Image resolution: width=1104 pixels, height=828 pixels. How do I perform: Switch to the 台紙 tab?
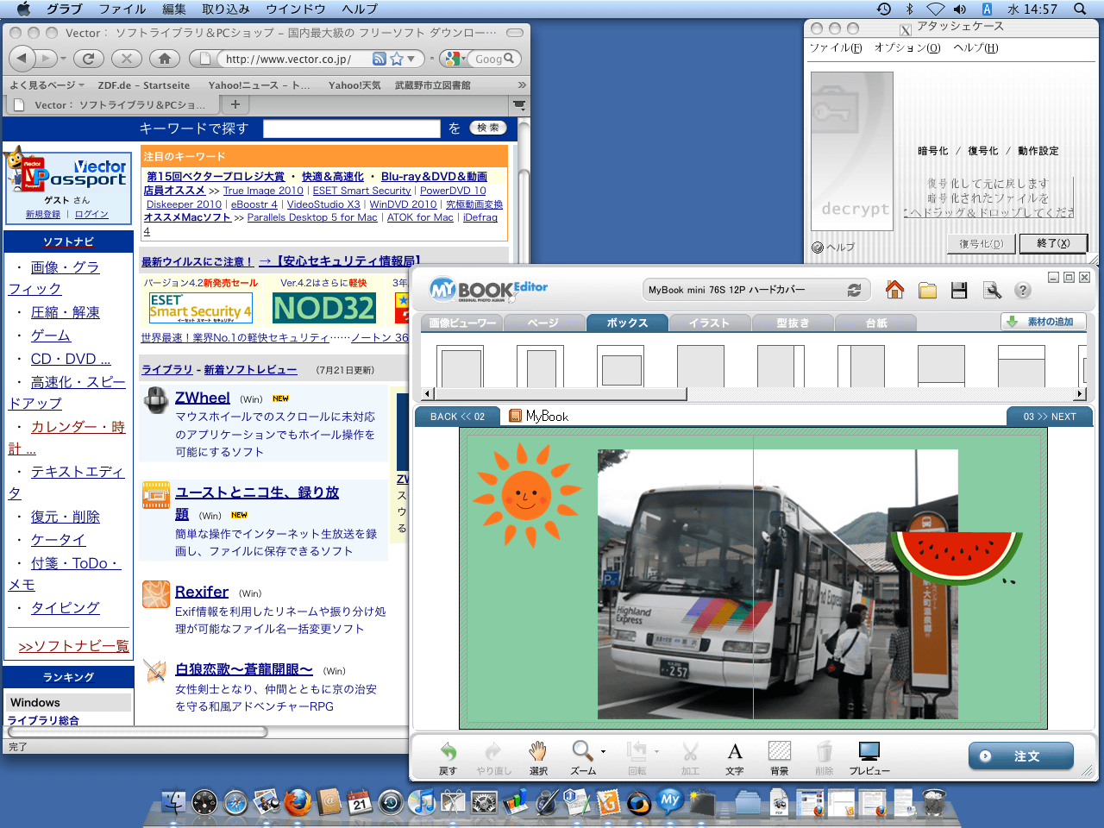click(876, 323)
